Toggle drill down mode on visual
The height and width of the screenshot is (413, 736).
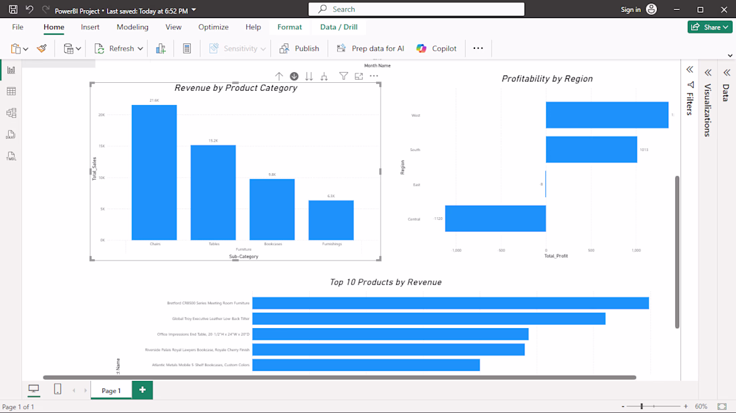pos(294,76)
